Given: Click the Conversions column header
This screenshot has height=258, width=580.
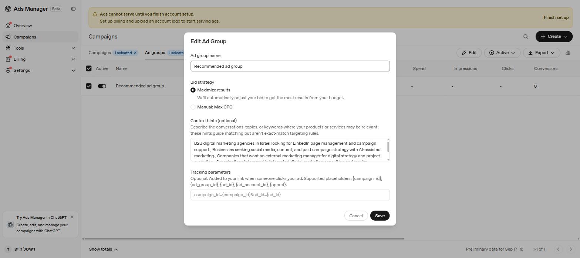Looking at the screenshot, I should click(x=546, y=68).
